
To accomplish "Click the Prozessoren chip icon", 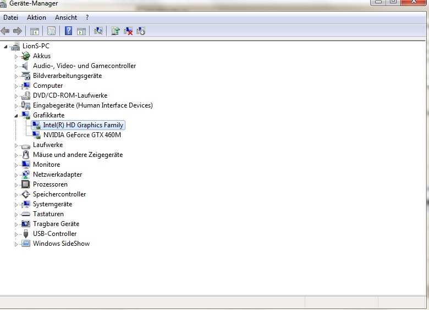I will (x=25, y=184).
